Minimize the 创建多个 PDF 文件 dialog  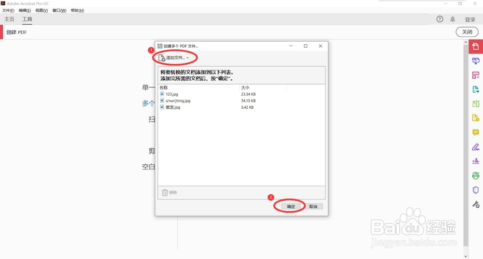291,46
